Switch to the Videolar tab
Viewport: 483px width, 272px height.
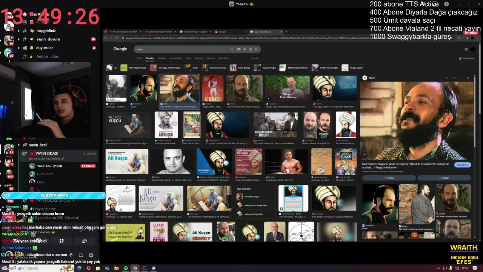[162, 58]
